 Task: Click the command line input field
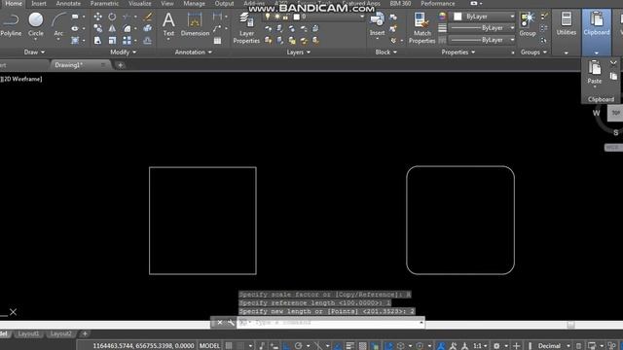(331, 323)
